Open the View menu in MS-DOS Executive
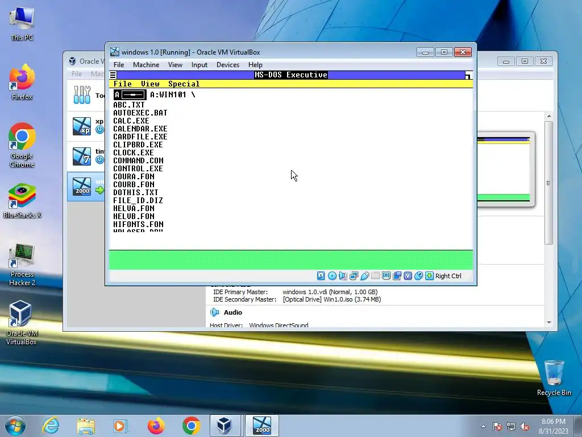 150,84
